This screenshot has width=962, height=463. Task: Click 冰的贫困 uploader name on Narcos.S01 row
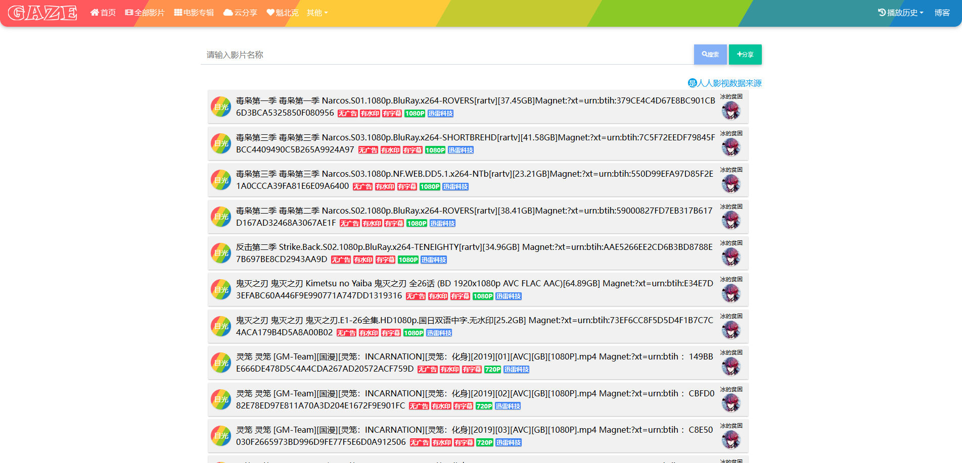click(731, 97)
